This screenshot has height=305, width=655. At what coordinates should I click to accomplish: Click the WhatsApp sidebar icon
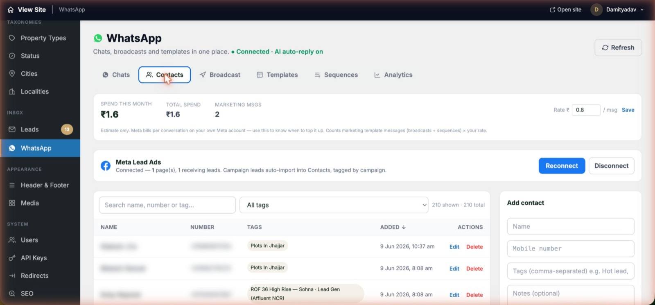coord(12,148)
